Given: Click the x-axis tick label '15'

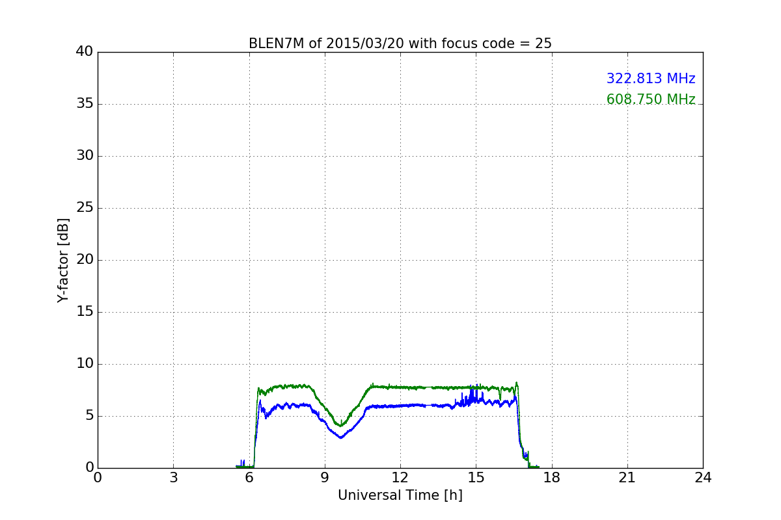Looking at the screenshot, I should pos(476,478).
